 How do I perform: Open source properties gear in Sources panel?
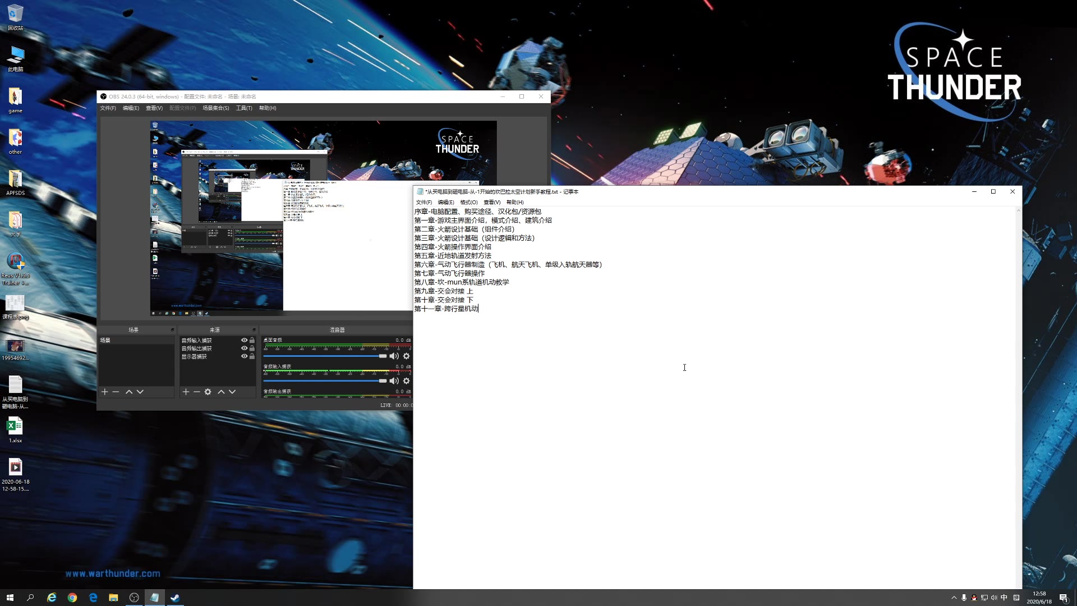[208, 392]
